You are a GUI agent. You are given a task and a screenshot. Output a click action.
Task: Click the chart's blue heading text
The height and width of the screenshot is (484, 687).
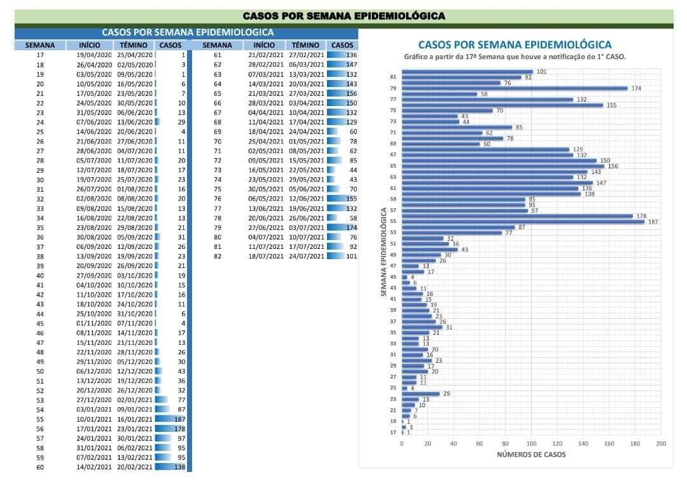(515, 44)
